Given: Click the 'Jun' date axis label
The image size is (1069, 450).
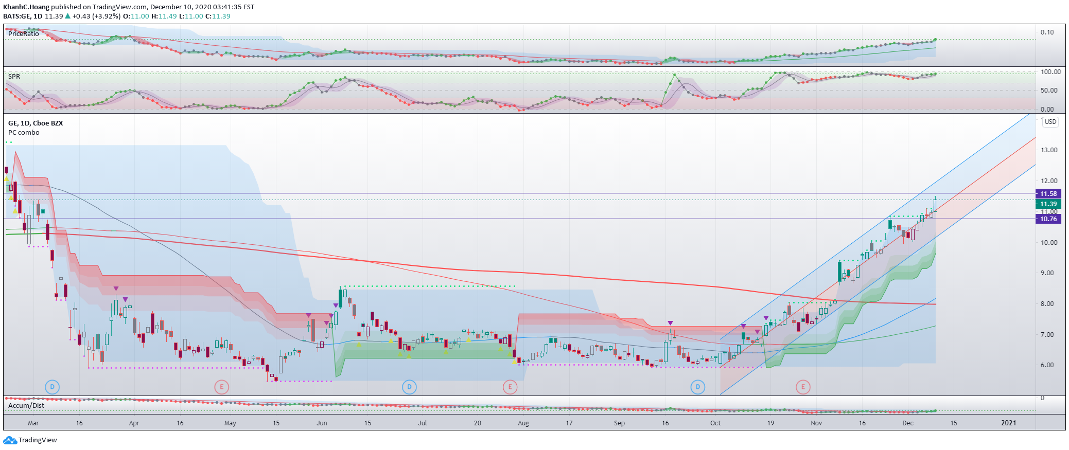Looking at the screenshot, I should click(x=322, y=423).
